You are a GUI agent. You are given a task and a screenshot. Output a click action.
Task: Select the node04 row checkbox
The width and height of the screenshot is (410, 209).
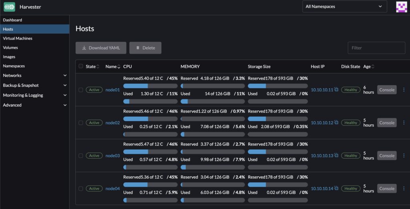(81, 189)
